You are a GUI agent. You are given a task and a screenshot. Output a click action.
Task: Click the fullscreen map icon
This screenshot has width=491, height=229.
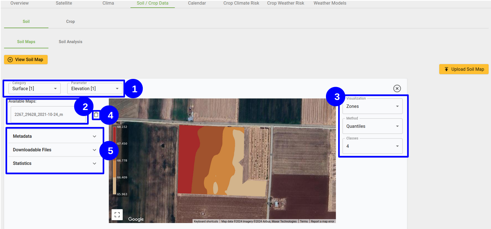[117, 215]
